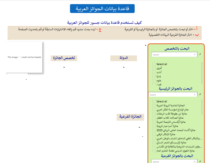Tick جائزة آسيا جبار للرواية checkbox
The image size is (210, 163).
(154, 126)
